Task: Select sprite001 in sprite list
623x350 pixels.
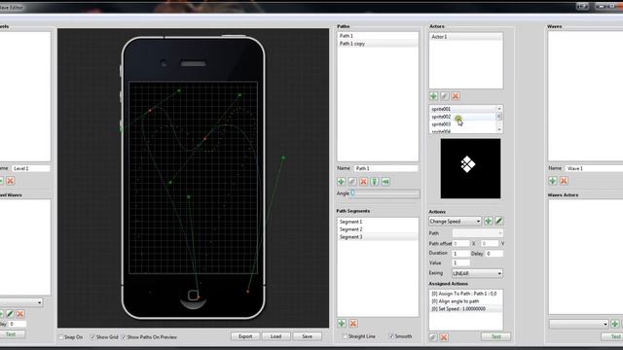Action: tap(463, 109)
